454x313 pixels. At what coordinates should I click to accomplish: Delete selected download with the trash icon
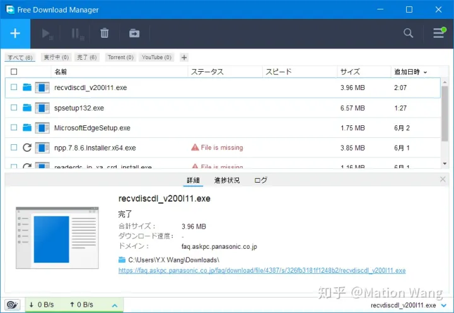(105, 33)
